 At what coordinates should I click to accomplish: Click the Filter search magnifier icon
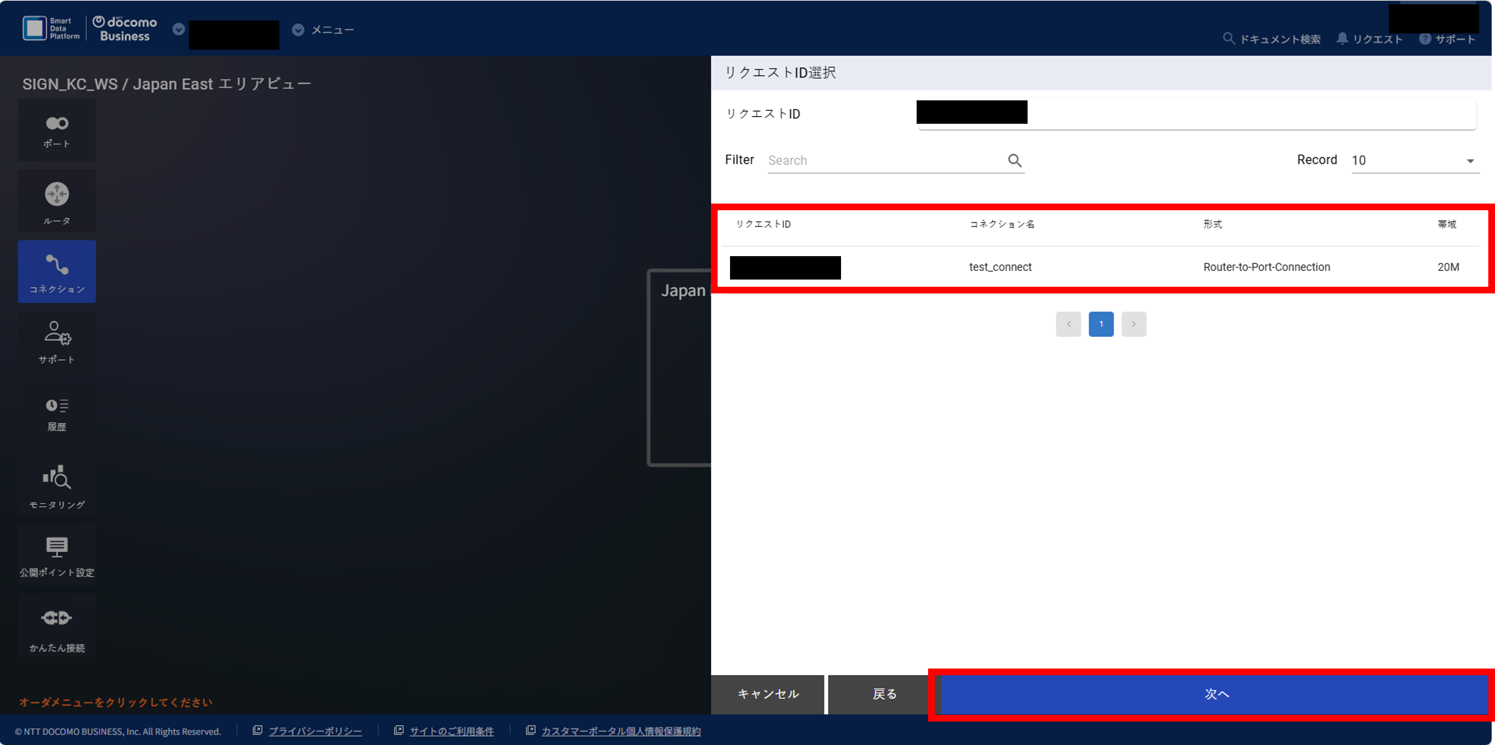click(x=1015, y=161)
